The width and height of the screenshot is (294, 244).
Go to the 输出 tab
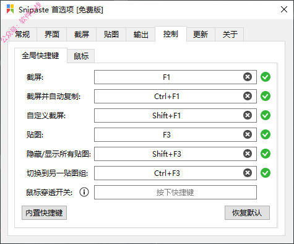pos(141,34)
